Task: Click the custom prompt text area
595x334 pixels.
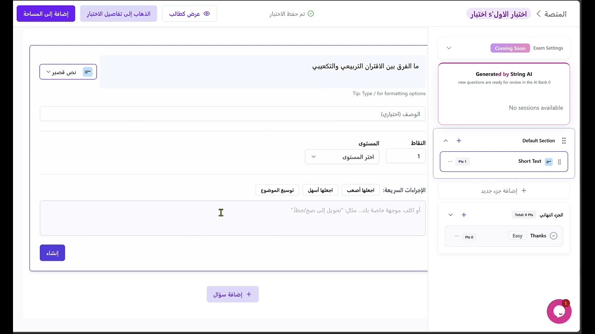Action: 232,218
